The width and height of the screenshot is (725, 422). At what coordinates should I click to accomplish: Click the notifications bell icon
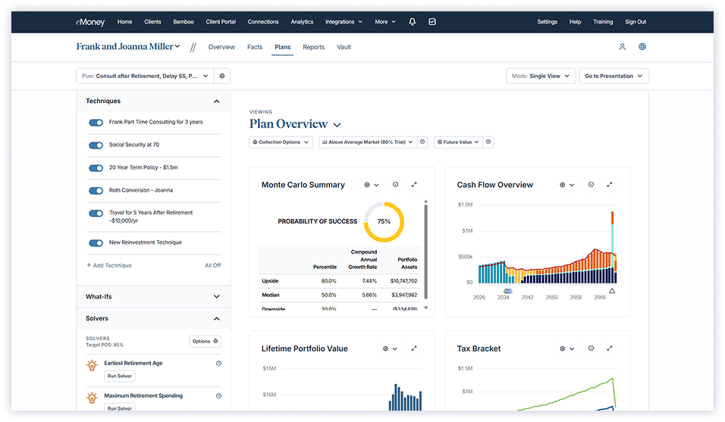click(413, 22)
